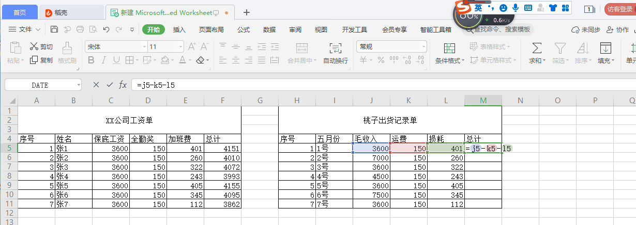
Task: Toggle Bold formatting
Action: point(91,60)
